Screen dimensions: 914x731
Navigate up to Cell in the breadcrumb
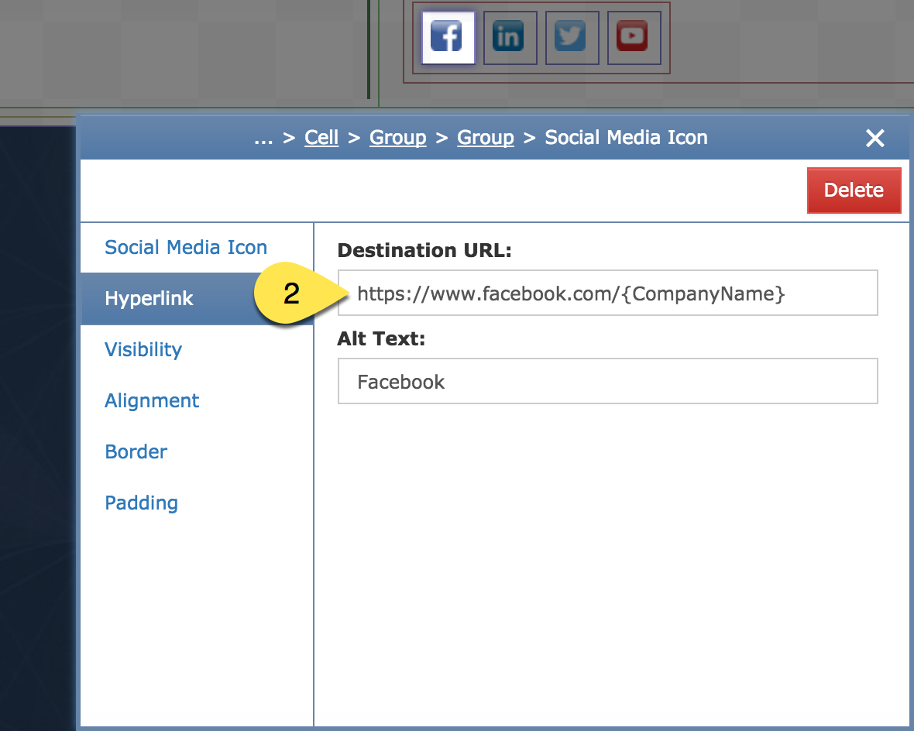pos(321,137)
